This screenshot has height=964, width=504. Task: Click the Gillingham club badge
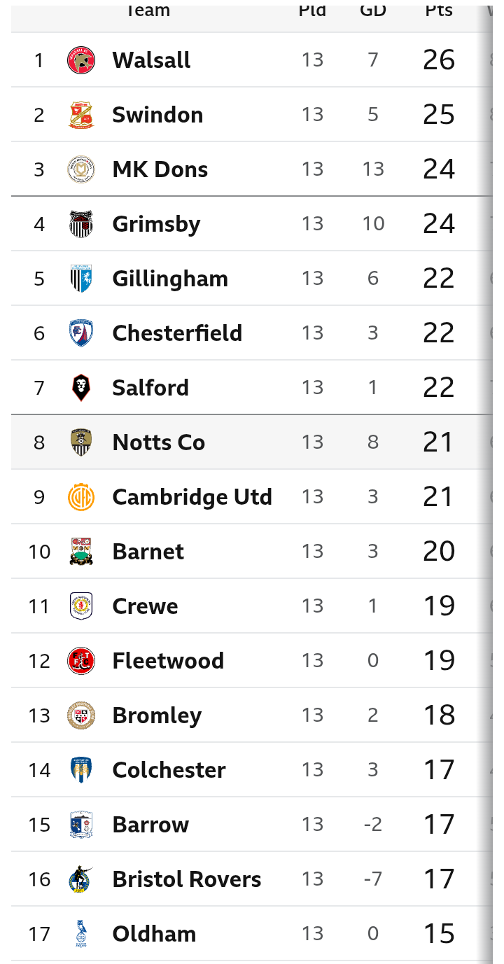point(81,279)
